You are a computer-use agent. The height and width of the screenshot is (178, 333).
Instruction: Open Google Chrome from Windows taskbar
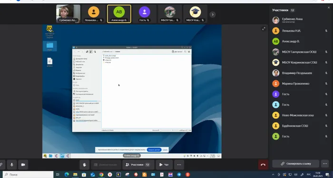pos(101,175)
